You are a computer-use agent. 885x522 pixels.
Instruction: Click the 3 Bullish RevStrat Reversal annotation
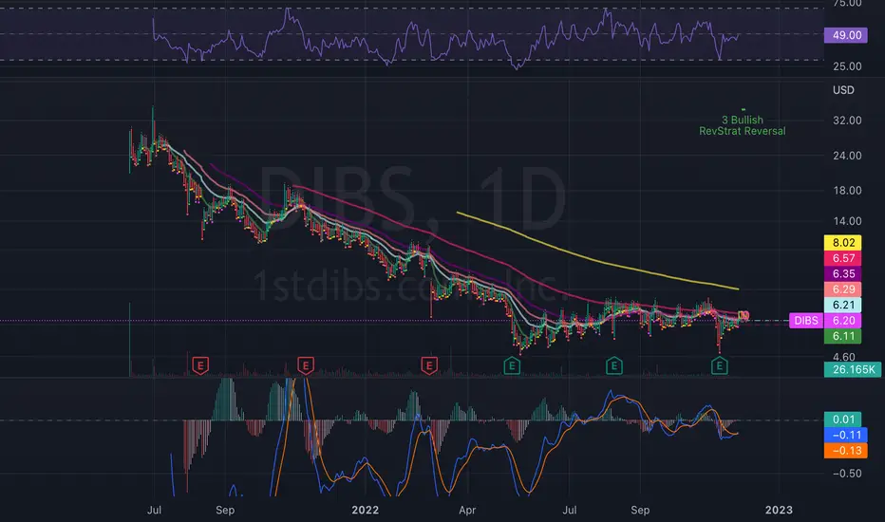[743, 125]
